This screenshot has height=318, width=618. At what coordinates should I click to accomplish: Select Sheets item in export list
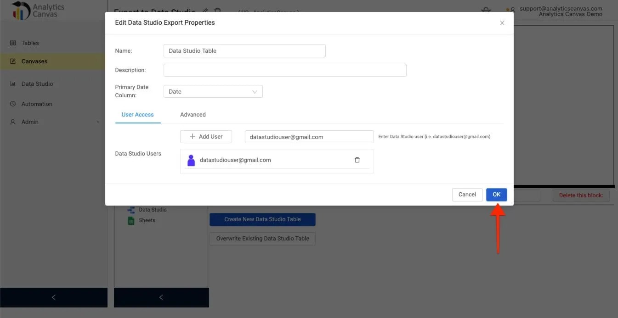(x=147, y=220)
